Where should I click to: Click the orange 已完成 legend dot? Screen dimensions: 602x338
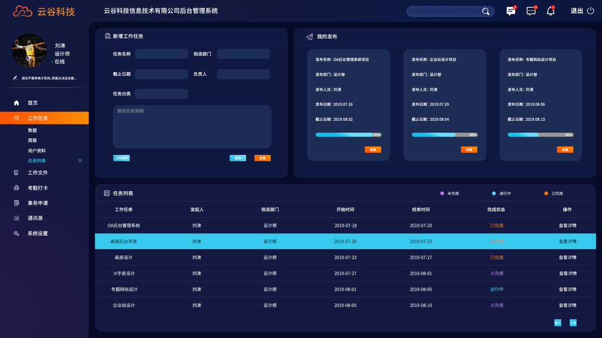click(x=546, y=194)
